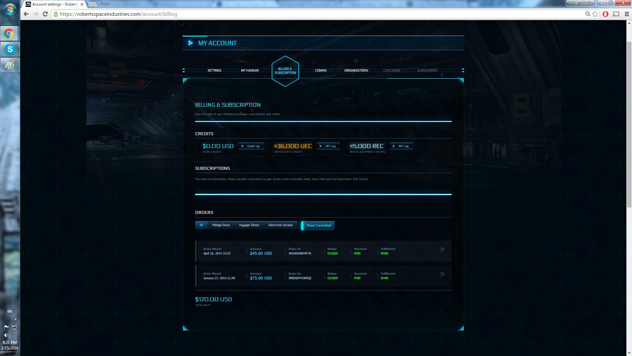
Task: Expand the April 16, 2014 order details
Action: pos(443,250)
